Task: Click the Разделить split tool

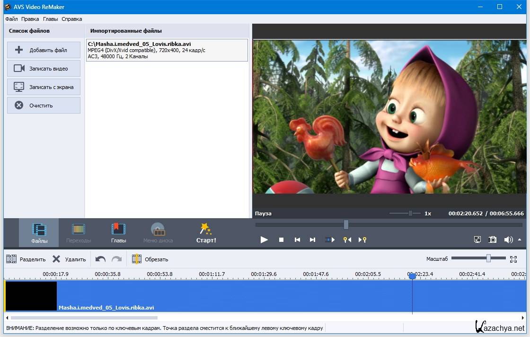Action: [26, 259]
